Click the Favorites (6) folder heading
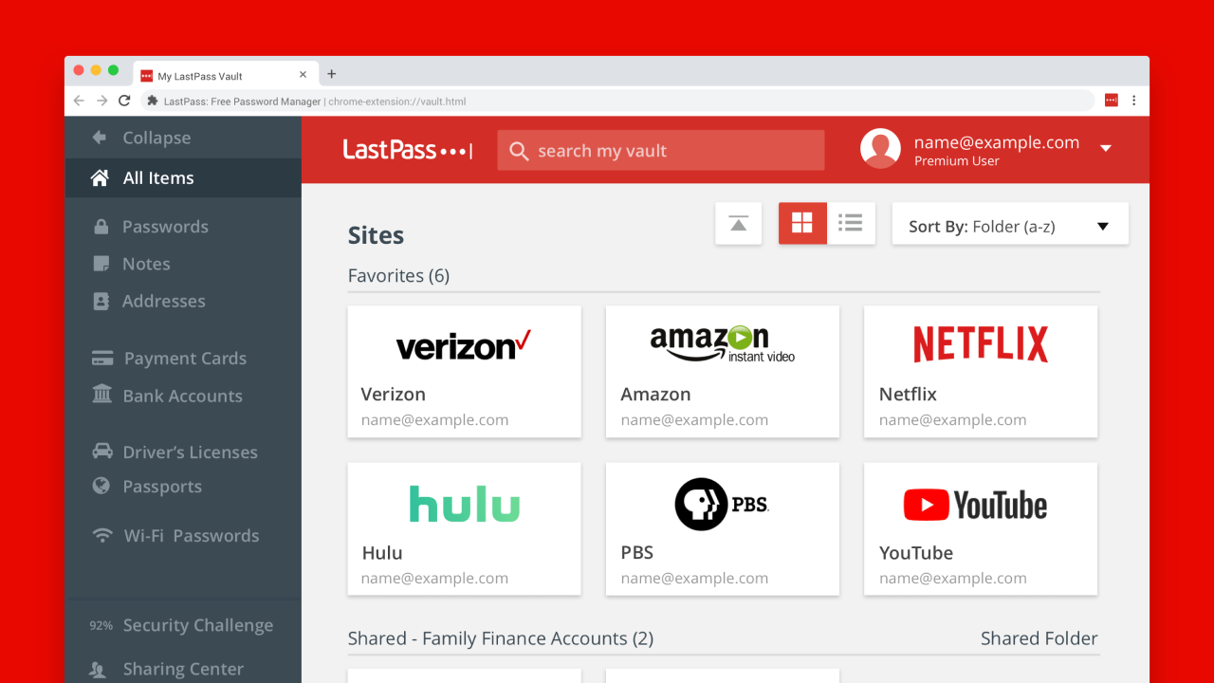The width and height of the screenshot is (1214, 683). click(x=398, y=276)
